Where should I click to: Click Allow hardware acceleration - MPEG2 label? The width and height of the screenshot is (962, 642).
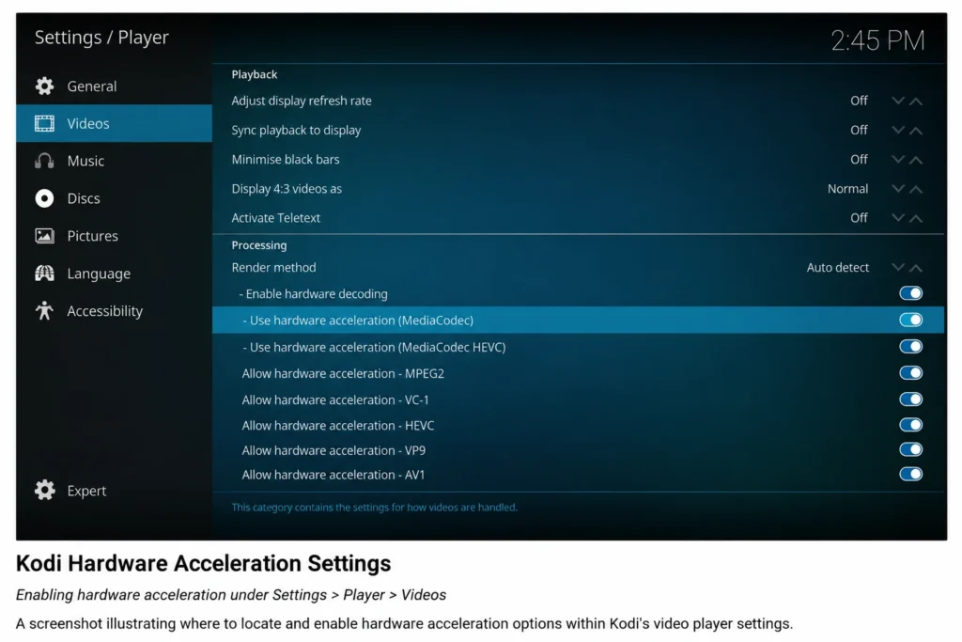[343, 373]
